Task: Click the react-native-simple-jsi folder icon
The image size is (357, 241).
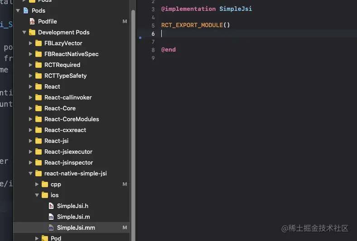Action: [x=39, y=173]
